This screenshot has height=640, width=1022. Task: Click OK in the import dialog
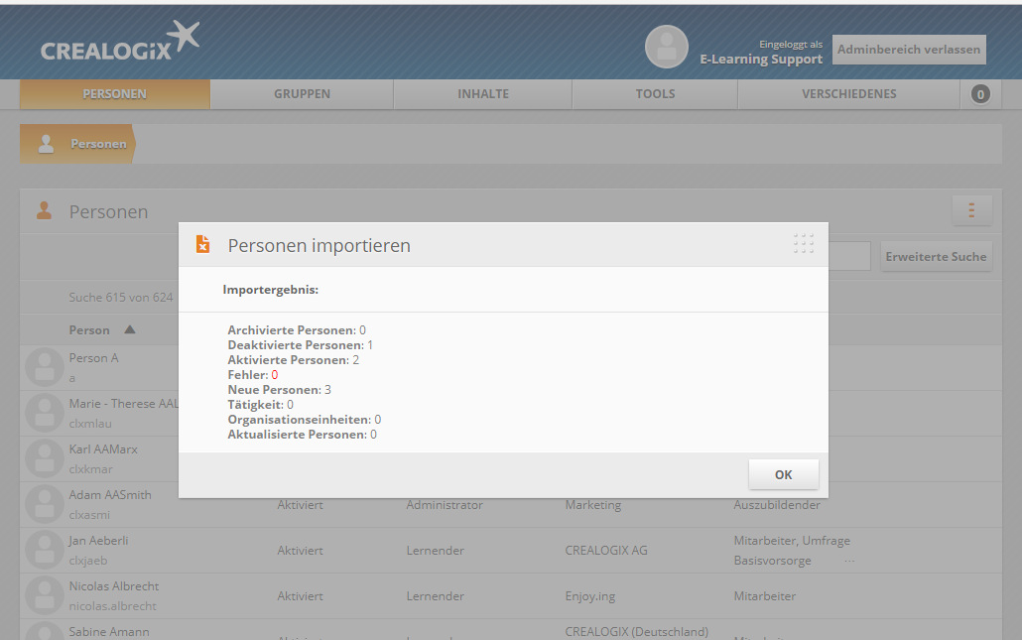pos(783,474)
